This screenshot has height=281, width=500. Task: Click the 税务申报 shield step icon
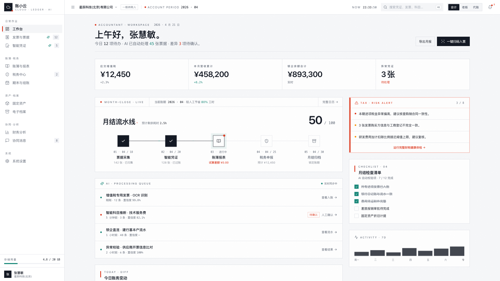266,141
